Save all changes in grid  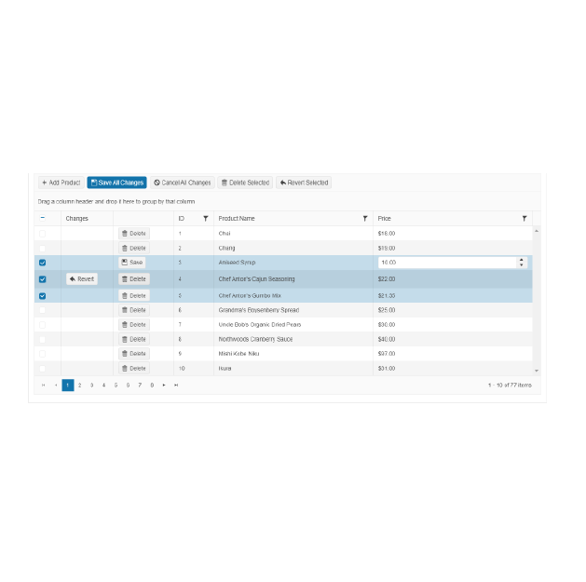pyautogui.click(x=117, y=183)
